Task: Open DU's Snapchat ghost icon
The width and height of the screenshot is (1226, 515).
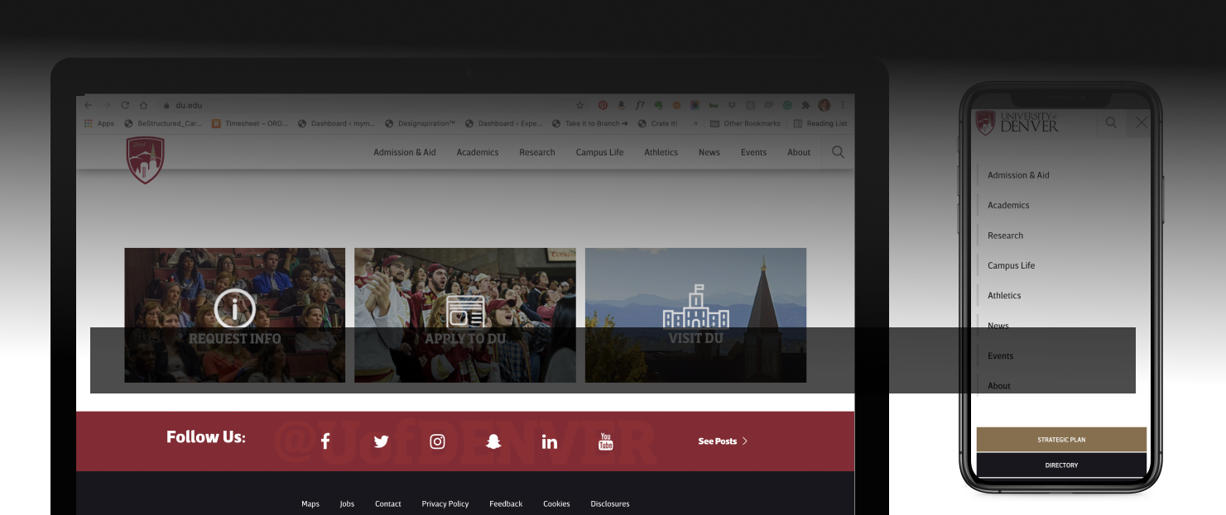Action: click(493, 441)
